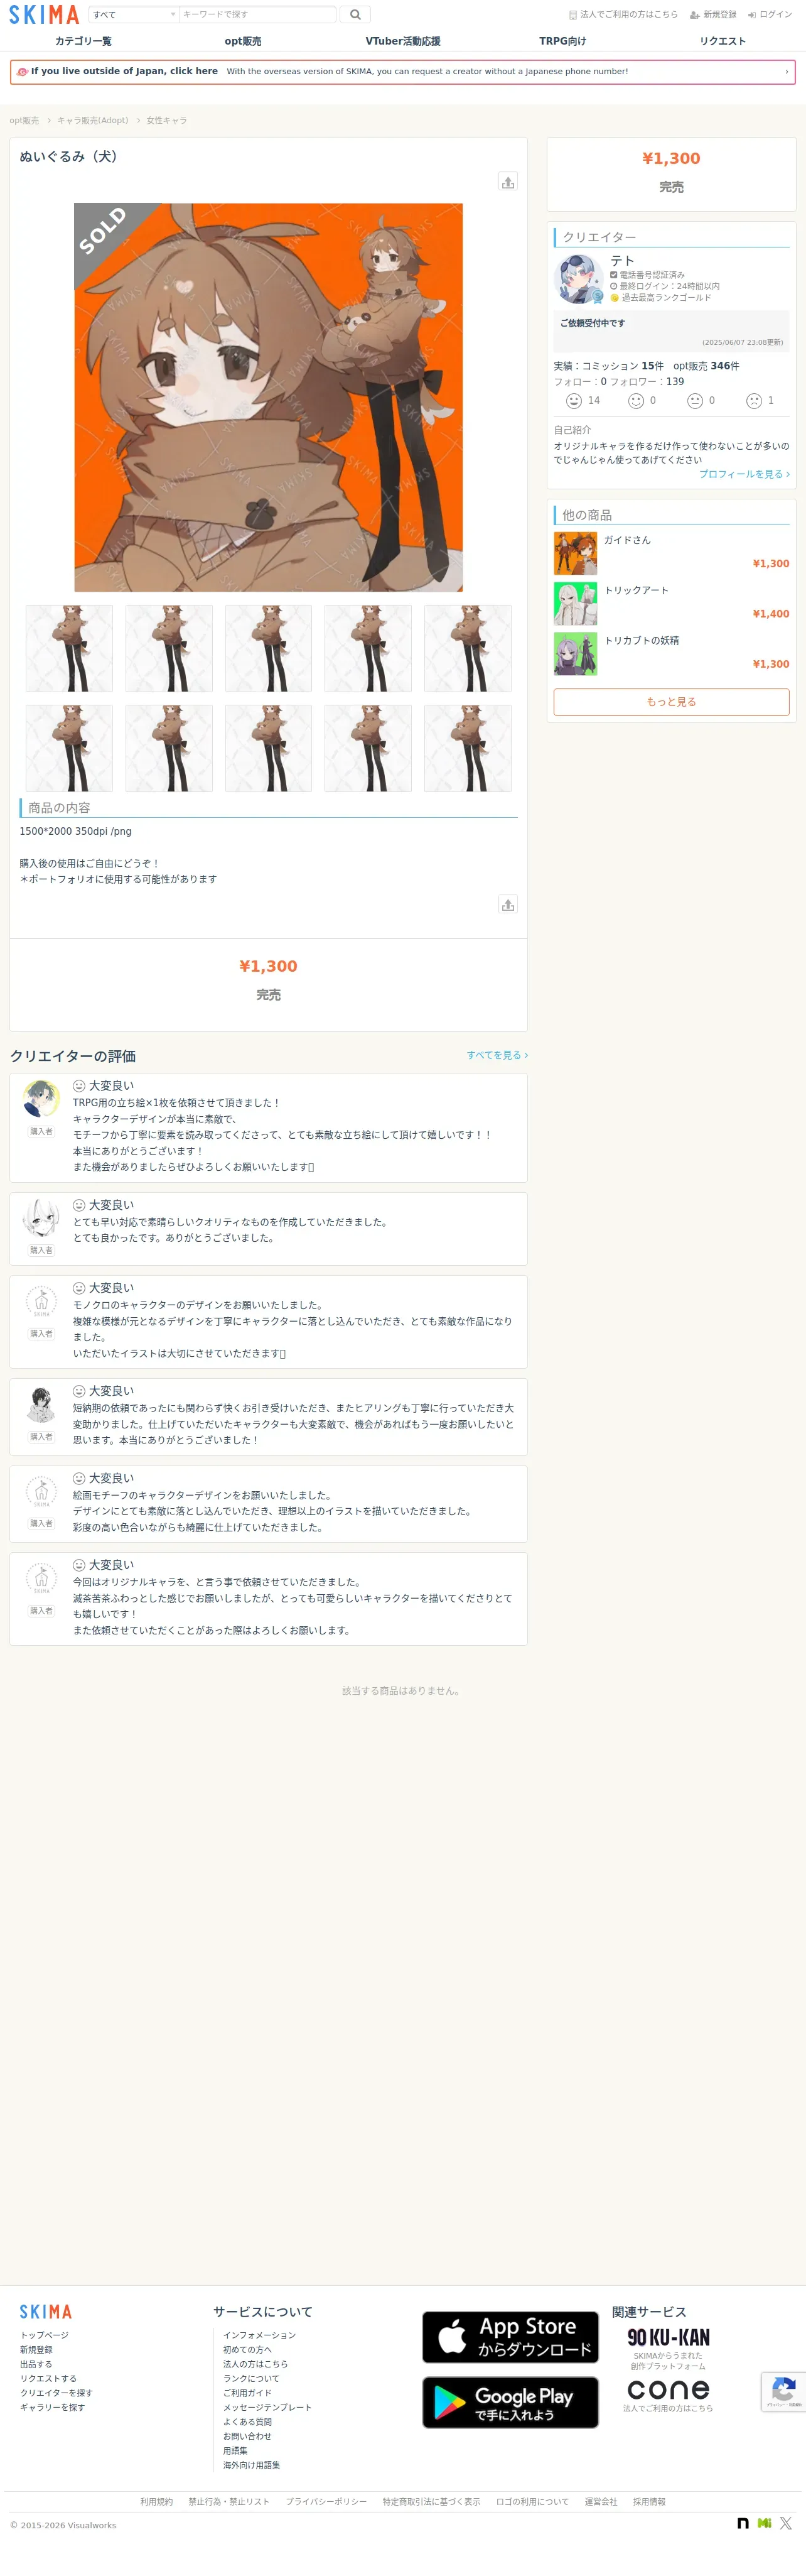Screen dimensions: 806x2576
Task: Click クリエイターを探す in the footer
Action: [x=56, y=2393]
